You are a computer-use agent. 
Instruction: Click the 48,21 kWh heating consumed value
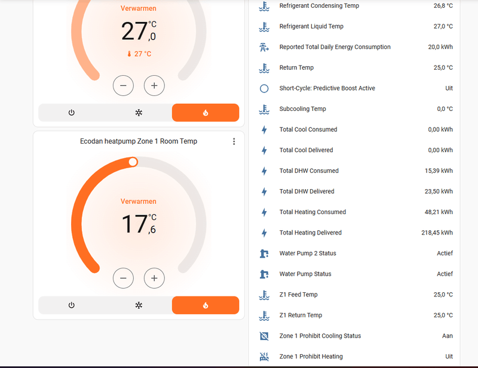(439, 212)
